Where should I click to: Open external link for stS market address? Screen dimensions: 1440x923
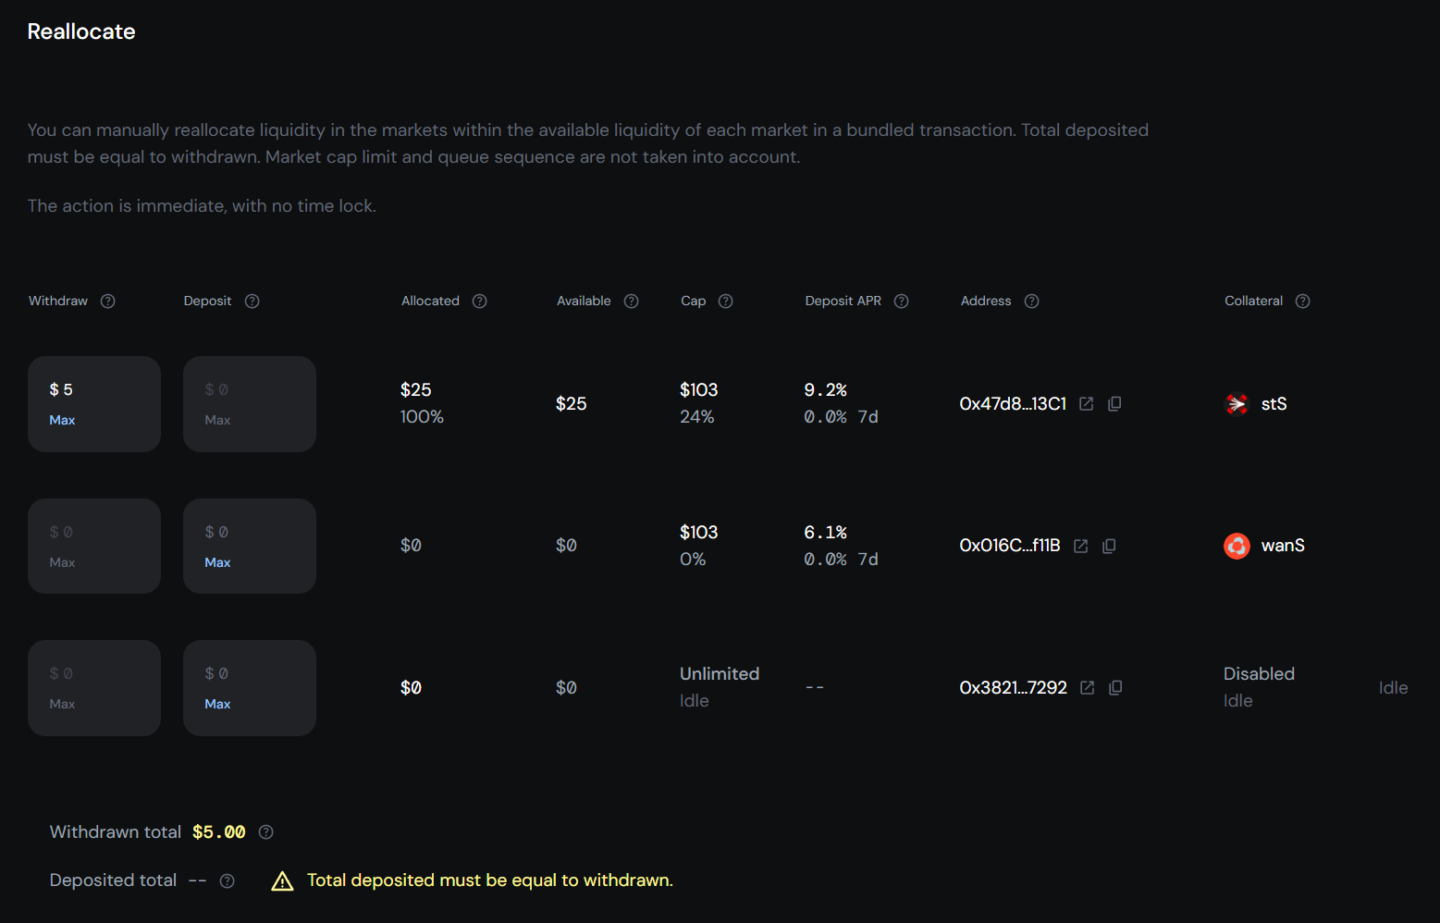pos(1086,403)
